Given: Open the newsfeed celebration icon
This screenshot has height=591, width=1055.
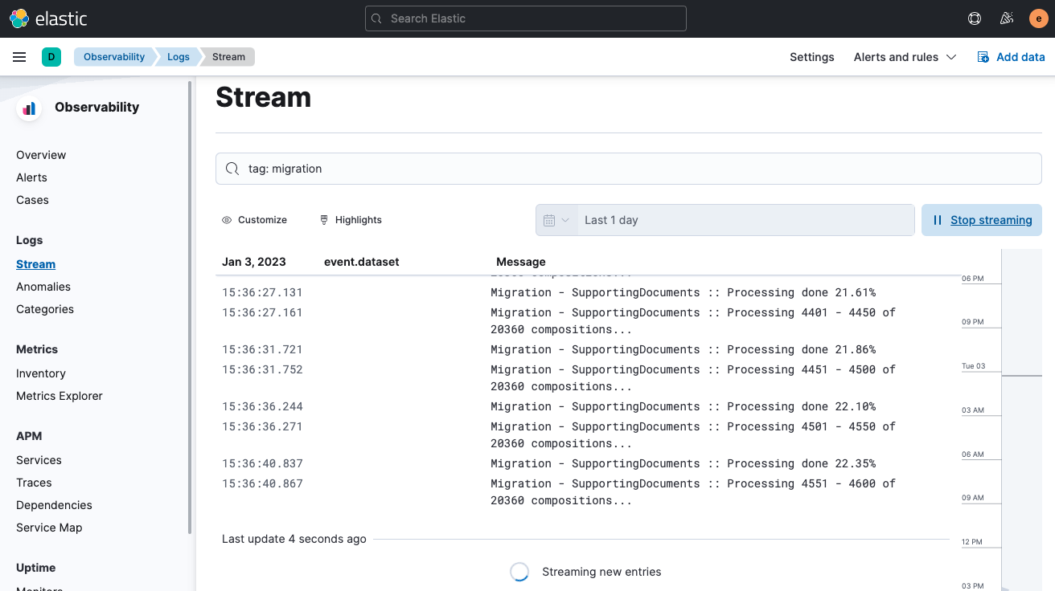Looking at the screenshot, I should [1007, 18].
